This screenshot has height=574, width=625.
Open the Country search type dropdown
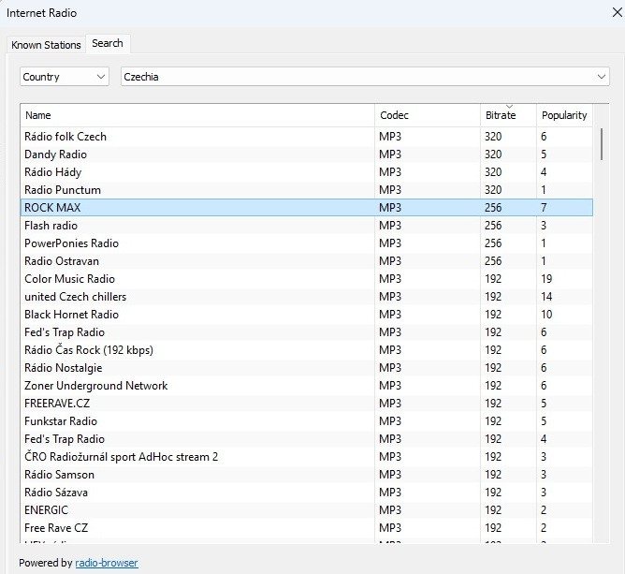click(65, 77)
